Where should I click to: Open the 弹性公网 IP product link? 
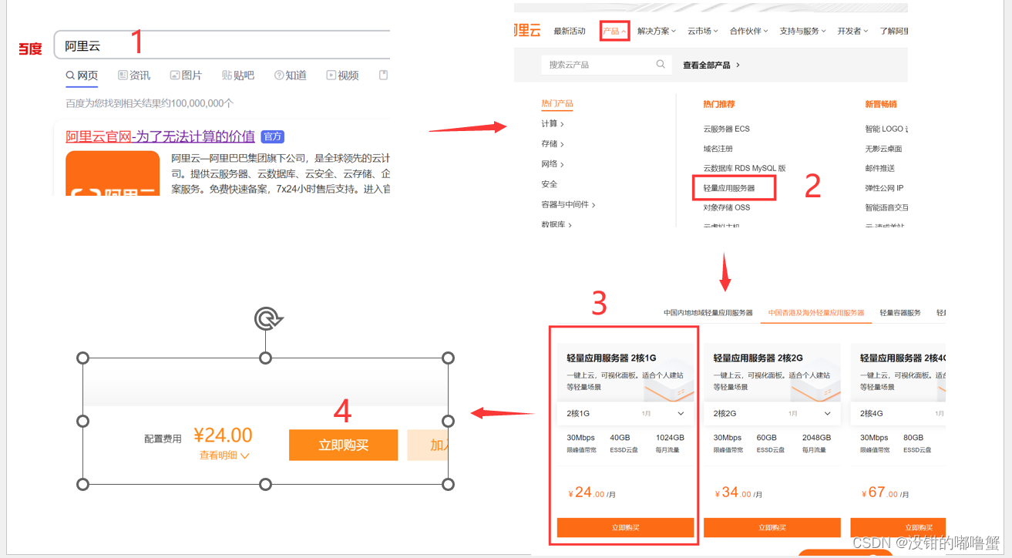click(x=885, y=188)
